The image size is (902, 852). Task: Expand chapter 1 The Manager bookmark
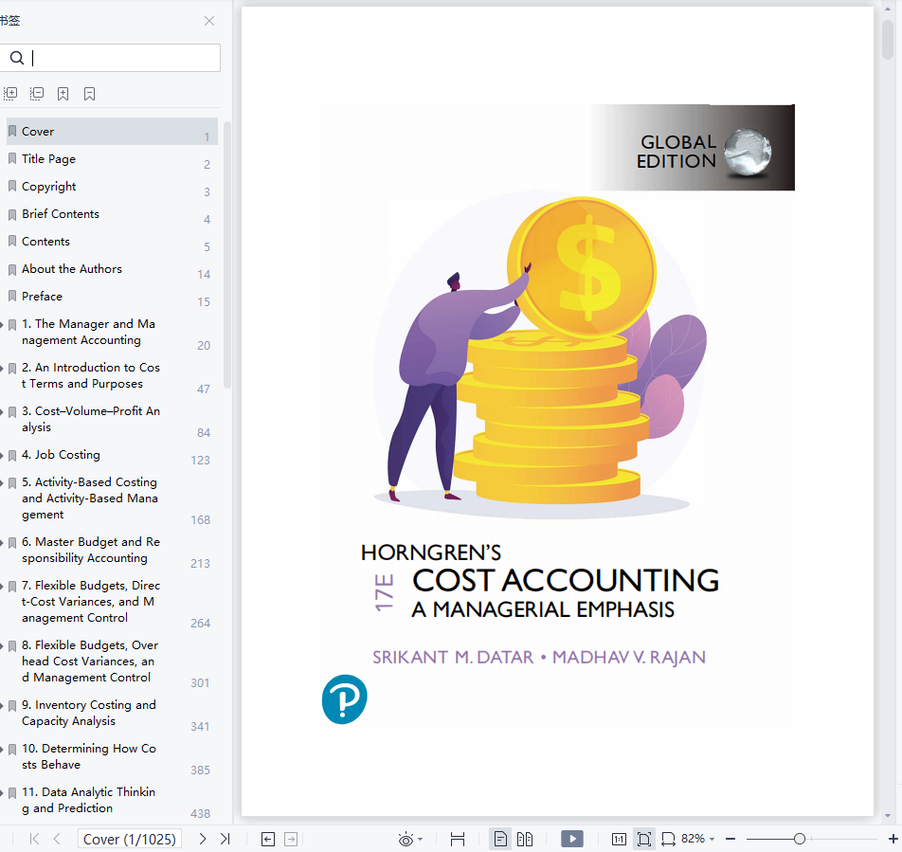(x=2, y=325)
